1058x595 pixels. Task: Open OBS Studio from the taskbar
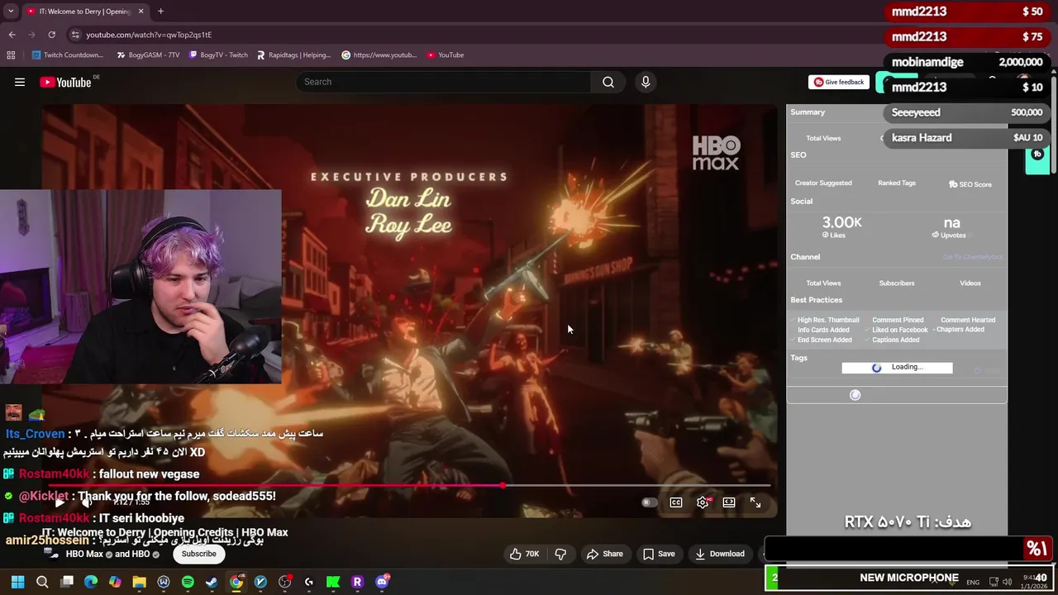(285, 582)
